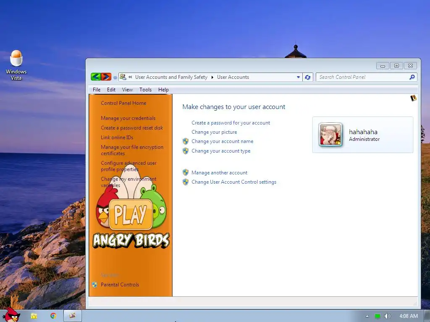The width and height of the screenshot is (430, 322).
Task: Click the search magnifier icon
Action: [x=412, y=77]
